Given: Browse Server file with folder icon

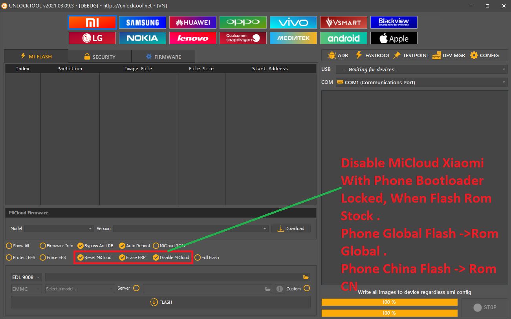Looking at the screenshot, I should 268,289.
